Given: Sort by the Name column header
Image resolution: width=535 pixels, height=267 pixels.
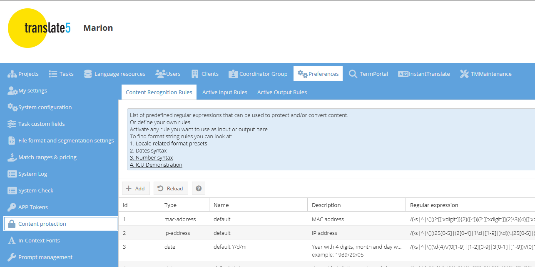Looking at the screenshot, I should coord(258,205).
